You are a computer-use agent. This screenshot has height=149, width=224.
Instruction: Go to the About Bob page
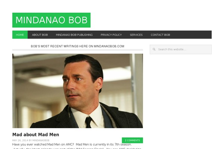point(40,35)
